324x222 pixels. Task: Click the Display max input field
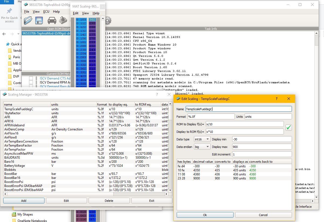[x=262, y=147]
